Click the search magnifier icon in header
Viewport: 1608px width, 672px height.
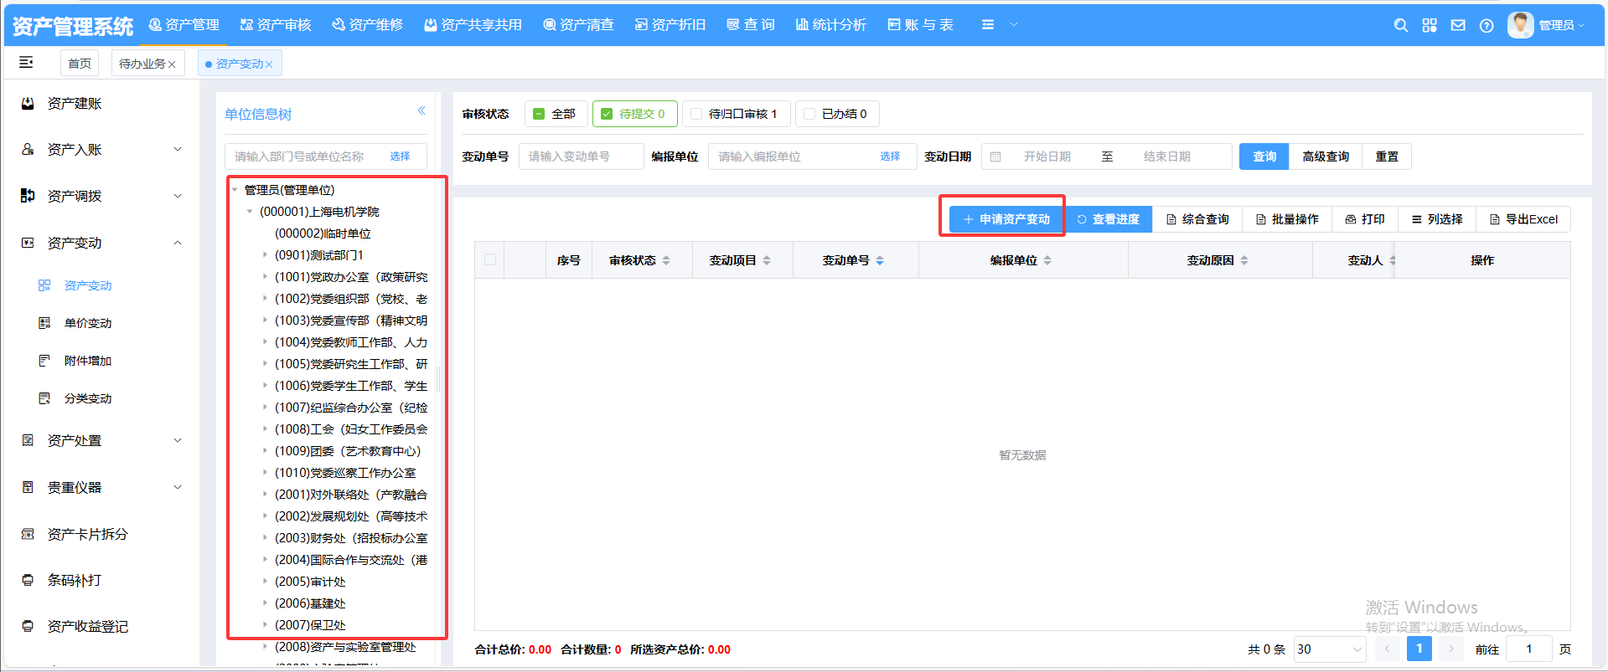coord(1400,25)
